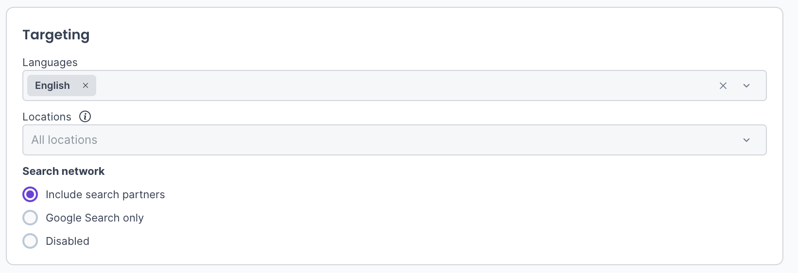The height and width of the screenshot is (273, 798).
Task: Remove the English language chip
Action: (86, 85)
